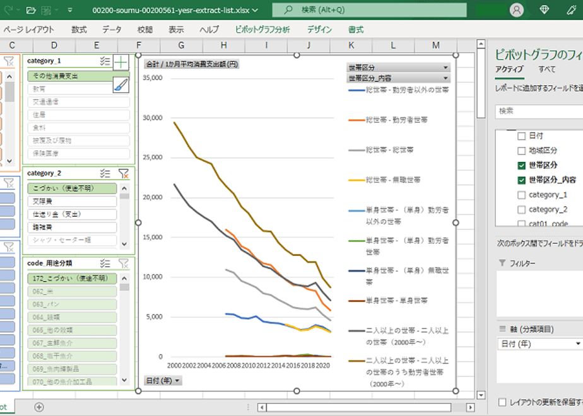Expand the file name dropdown chevron
The width and height of the screenshot is (583, 416).
pos(255,10)
